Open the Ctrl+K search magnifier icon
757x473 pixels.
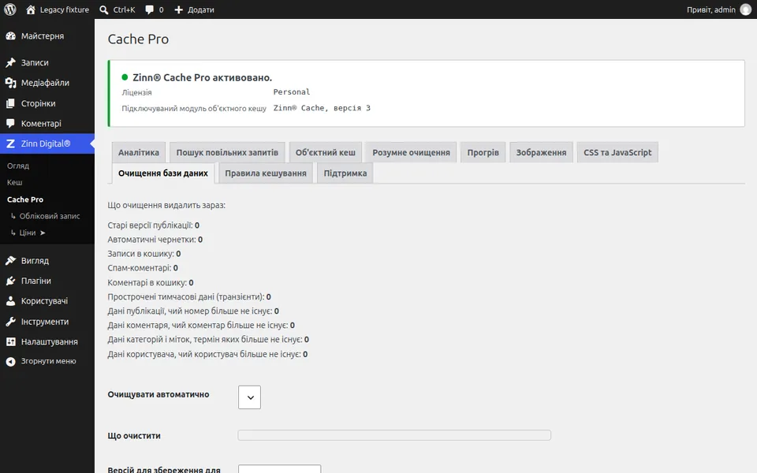click(x=104, y=9)
